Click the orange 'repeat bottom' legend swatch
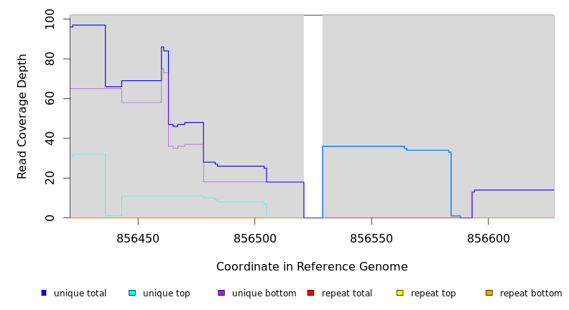 (x=489, y=293)
